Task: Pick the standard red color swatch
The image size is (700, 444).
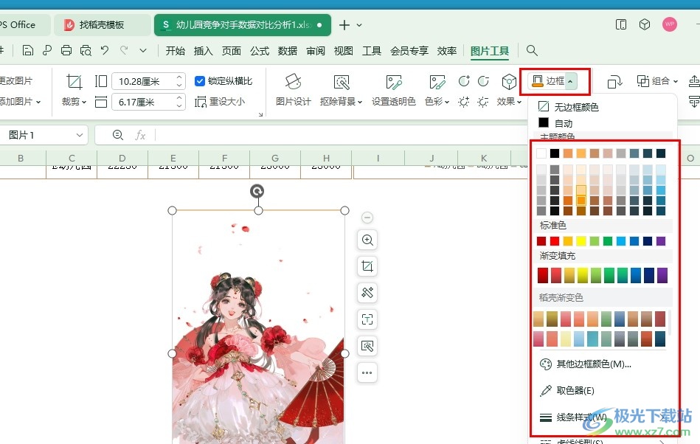Action: [x=555, y=241]
